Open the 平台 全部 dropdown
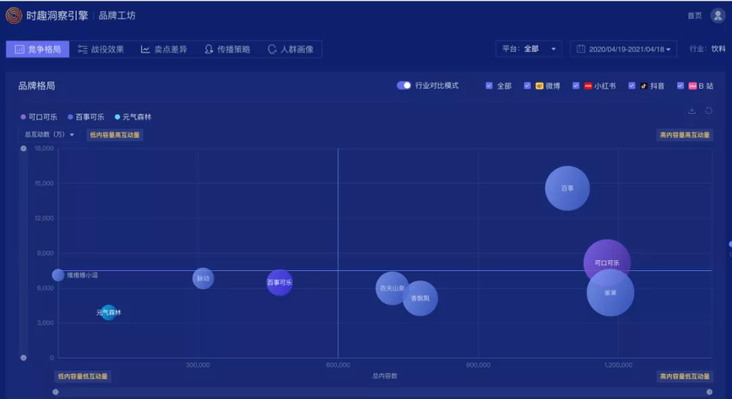 [x=529, y=49]
